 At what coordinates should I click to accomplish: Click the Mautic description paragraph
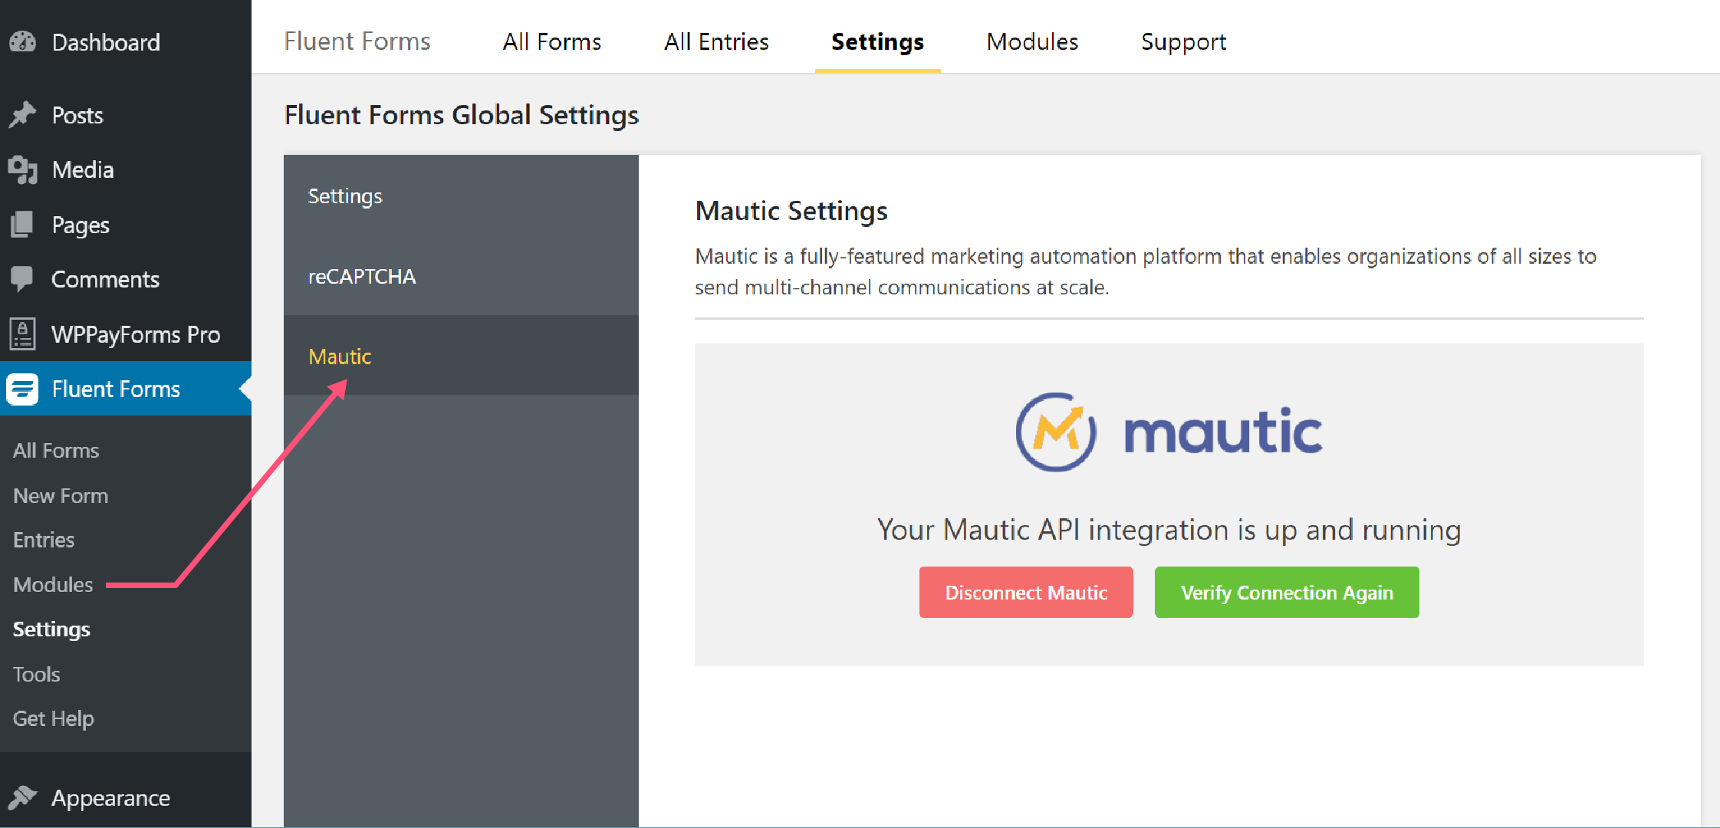click(1146, 271)
